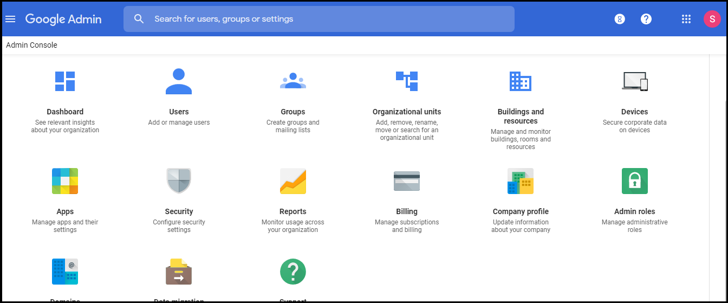728x303 pixels.
Task: Select the Admin roles padlock icon
Action: (634, 181)
